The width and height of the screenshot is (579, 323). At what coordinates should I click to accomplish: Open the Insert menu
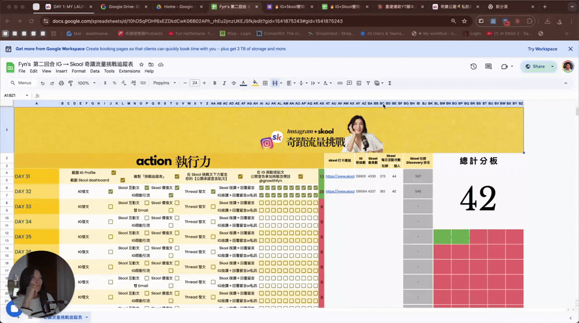point(61,71)
